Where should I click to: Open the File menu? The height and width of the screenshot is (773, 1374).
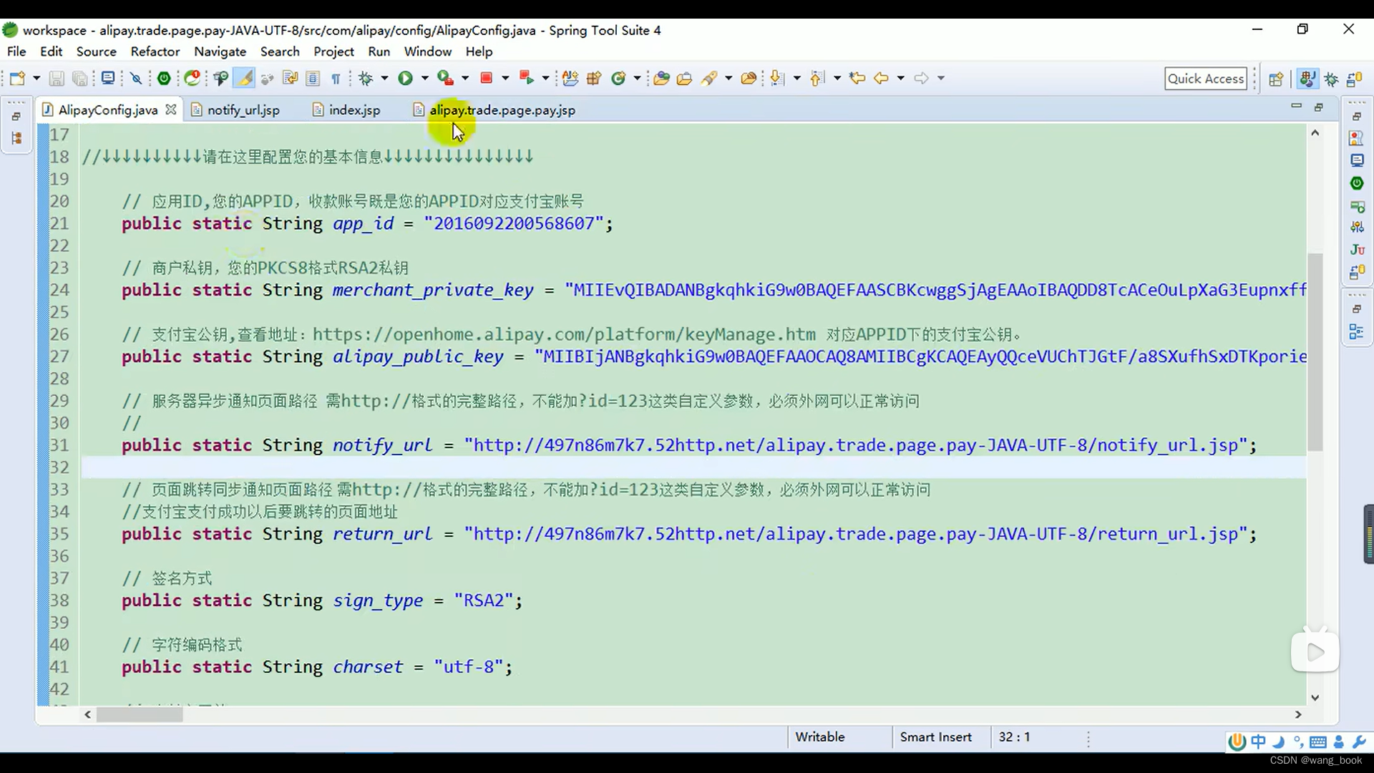[x=16, y=52]
